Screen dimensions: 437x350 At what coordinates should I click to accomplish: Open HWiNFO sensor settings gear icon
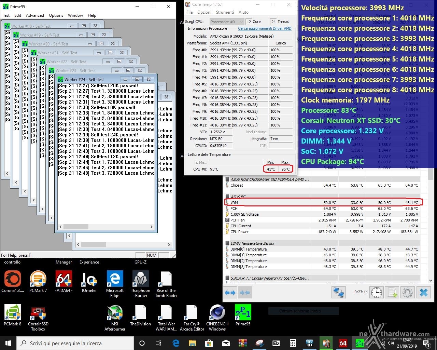pyautogui.click(x=408, y=293)
